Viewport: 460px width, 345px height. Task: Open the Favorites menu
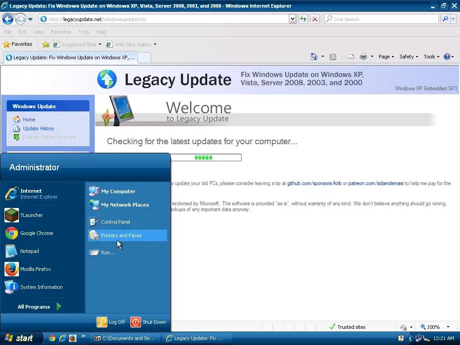coord(61,32)
